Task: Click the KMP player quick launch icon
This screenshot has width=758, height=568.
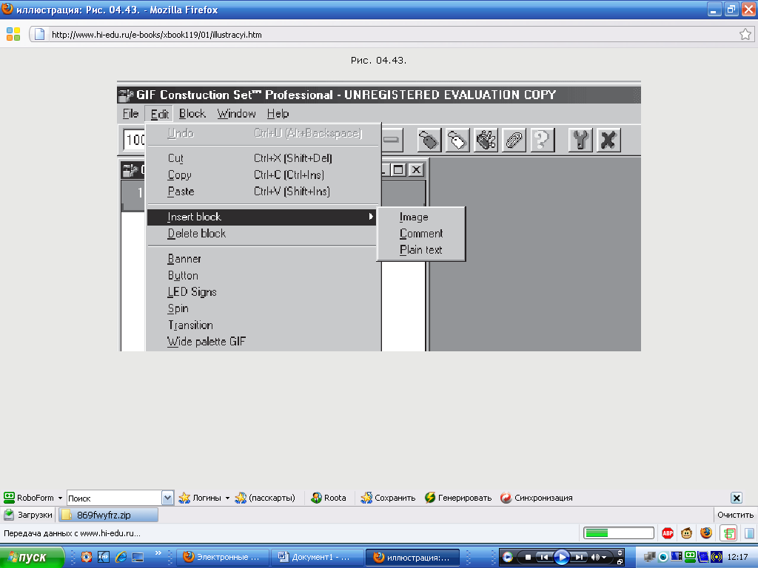Action: [104, 557]
